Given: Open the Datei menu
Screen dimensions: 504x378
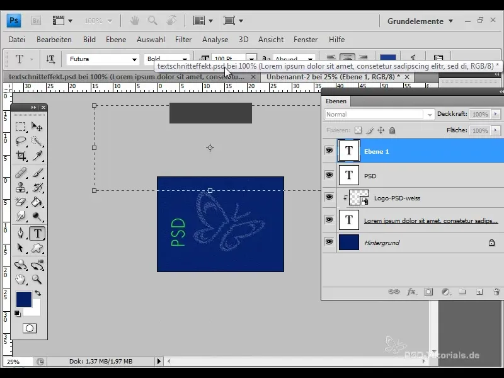Looking at the screenshot, I should click(17, 40).
